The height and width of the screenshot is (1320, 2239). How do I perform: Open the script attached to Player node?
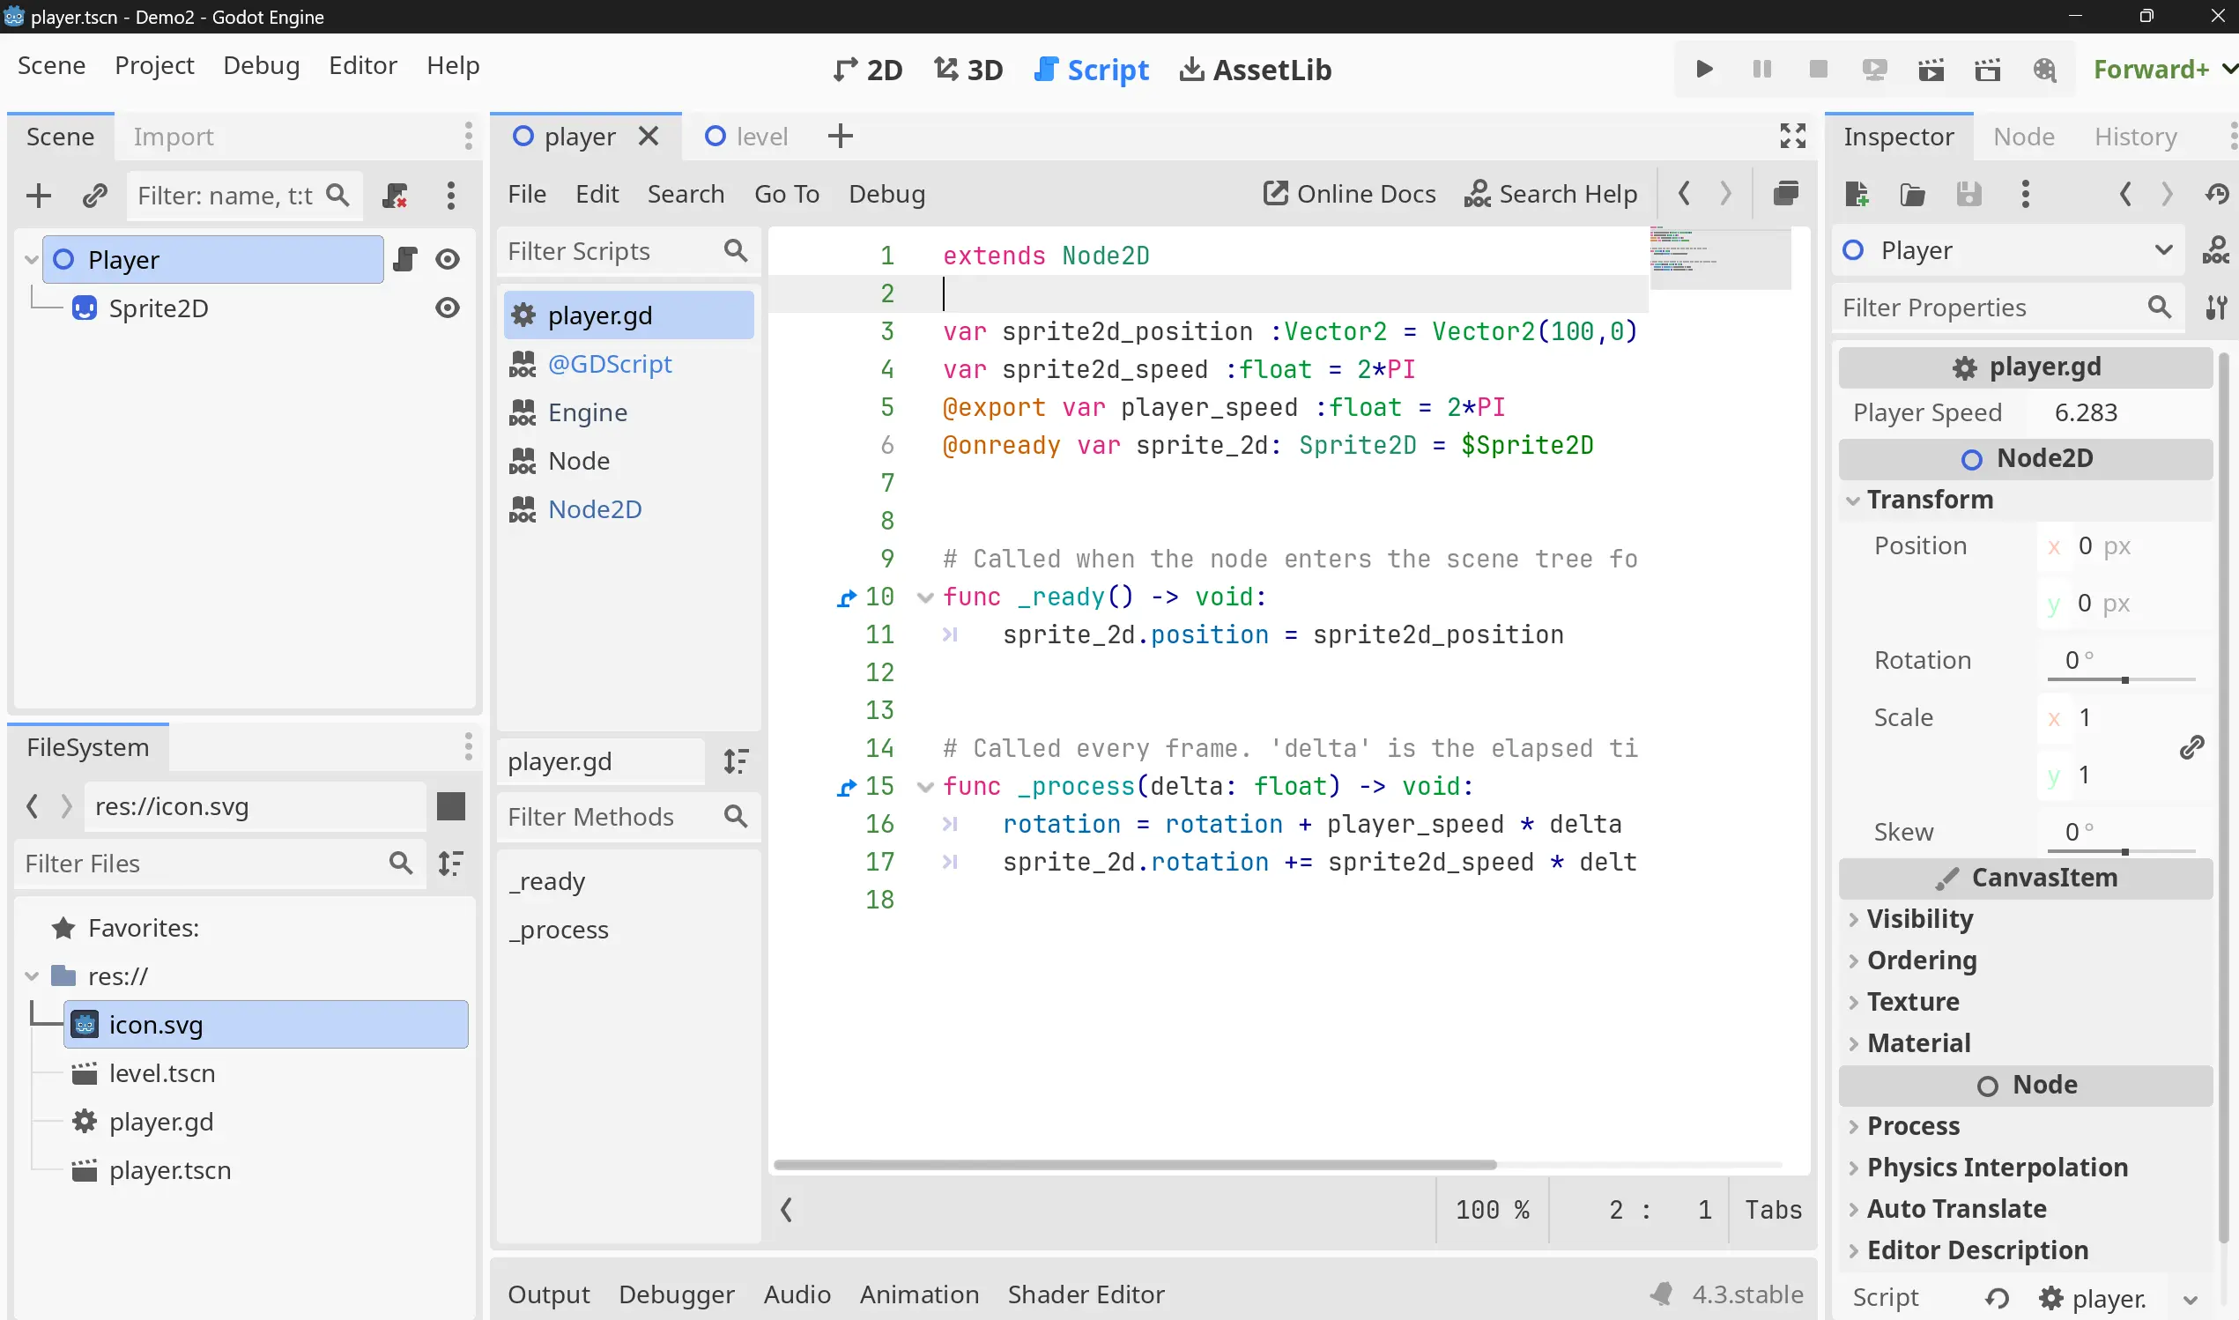[x=404, y=259]
